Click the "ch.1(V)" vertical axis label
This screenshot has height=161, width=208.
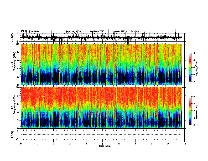[x=13, y=37]
